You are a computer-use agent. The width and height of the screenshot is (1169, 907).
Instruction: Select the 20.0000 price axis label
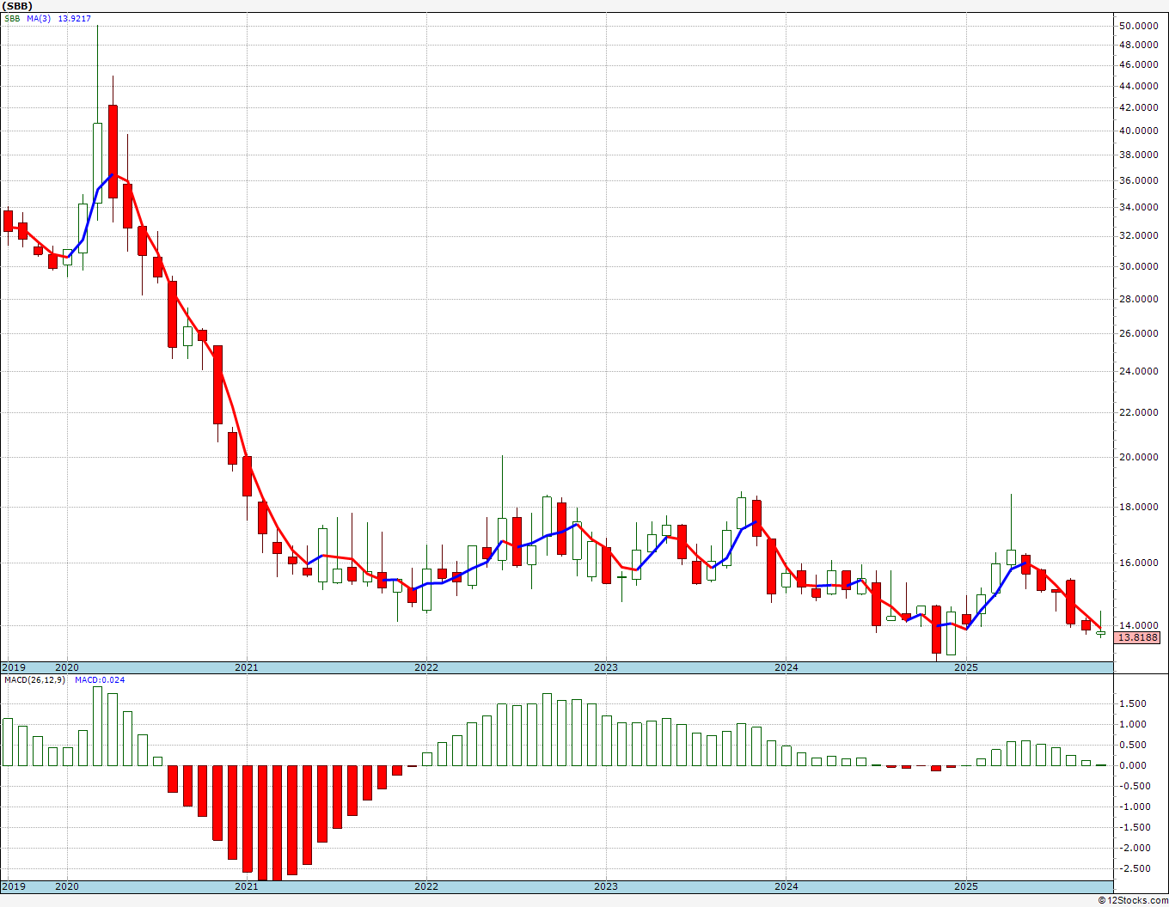pos(1138,457)
